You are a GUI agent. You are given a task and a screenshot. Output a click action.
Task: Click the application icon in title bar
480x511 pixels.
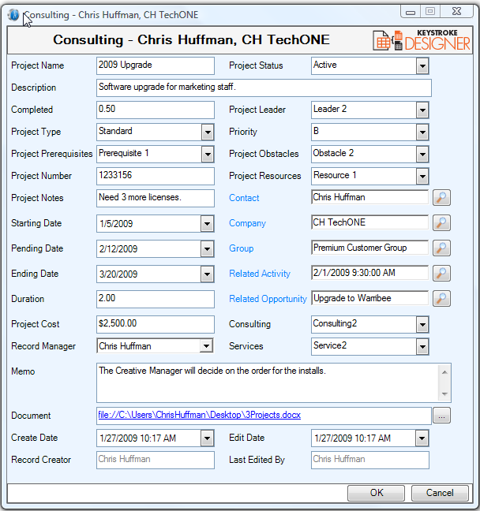pos(13,15)
